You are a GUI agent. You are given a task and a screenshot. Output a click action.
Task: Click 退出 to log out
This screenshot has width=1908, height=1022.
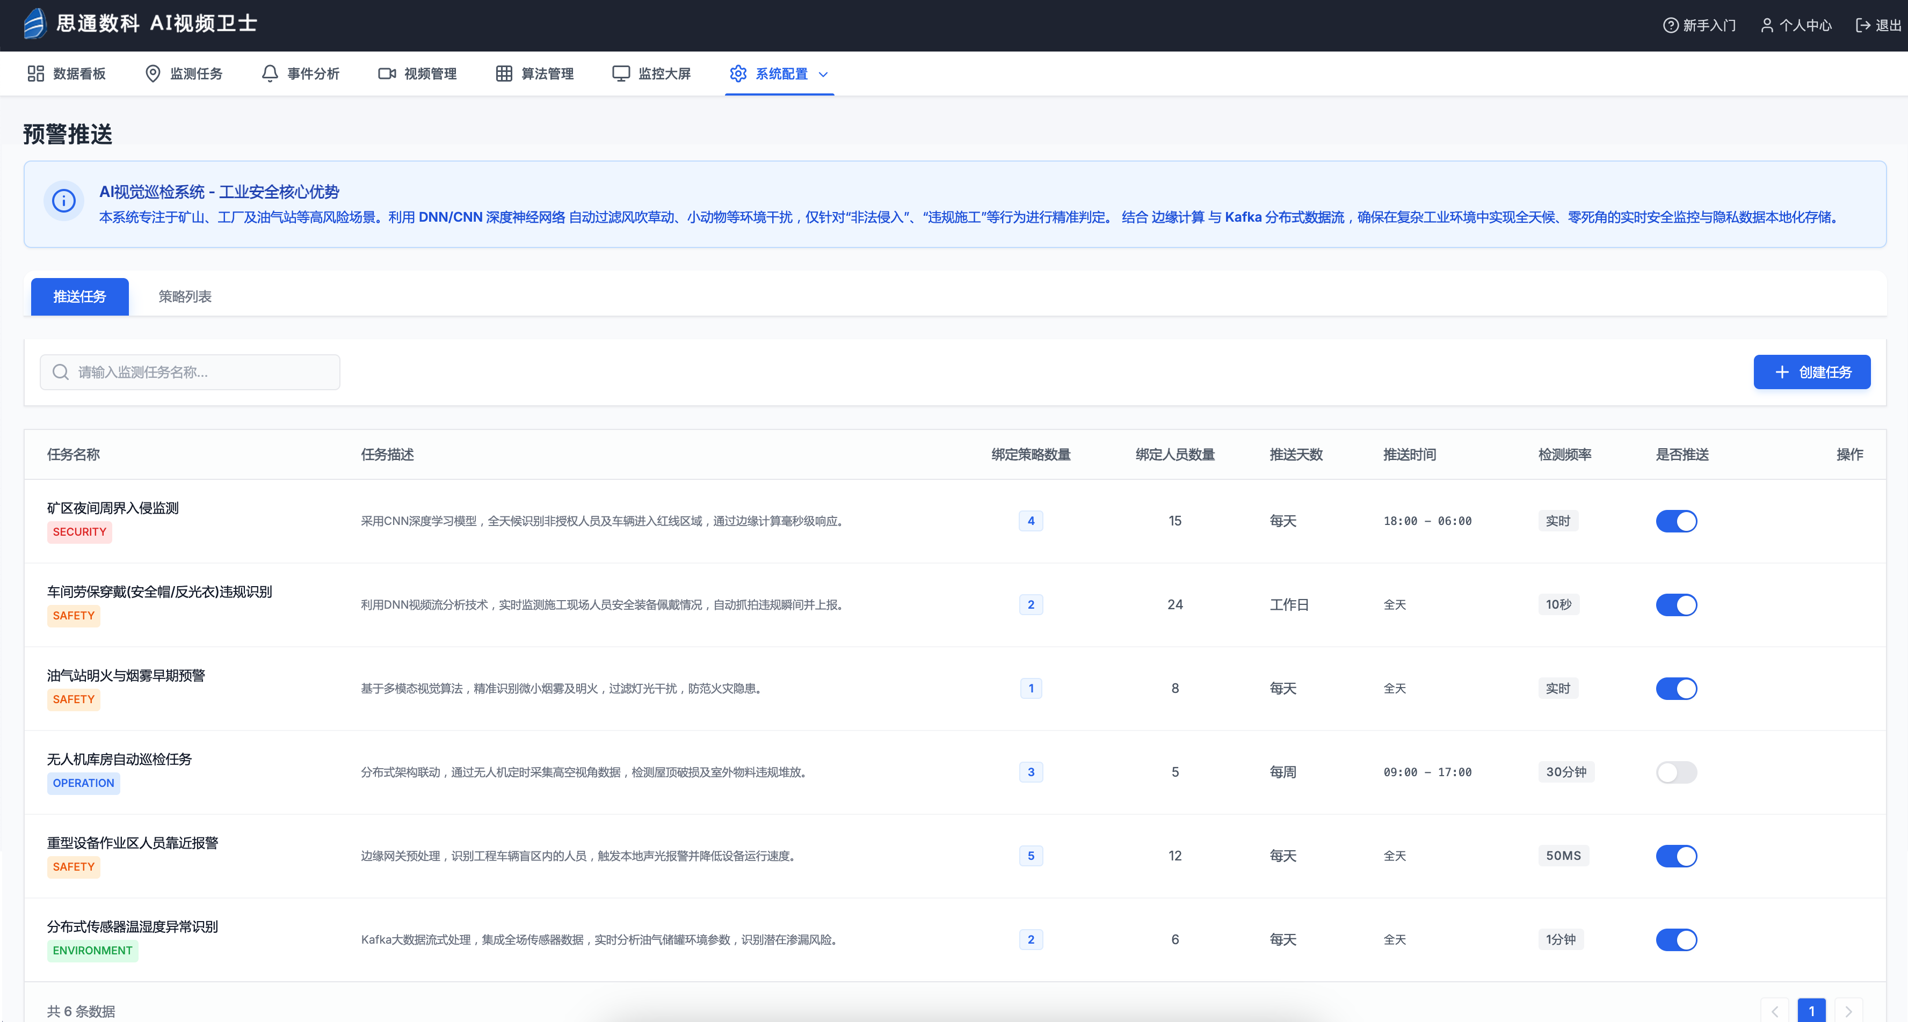[1878, 25]
